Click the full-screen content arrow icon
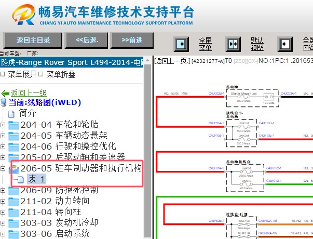 click(285, 44)
